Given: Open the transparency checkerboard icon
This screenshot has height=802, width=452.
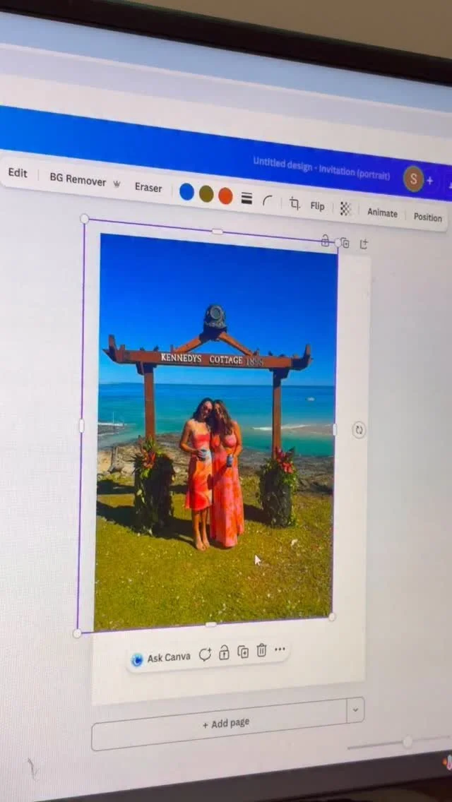Looking at the screenshot, I should coord(345,209).
